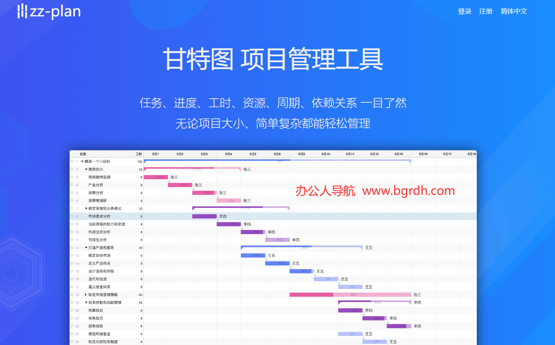Image resolution: width=555 pixels, height=345 pixels.
Task: Open the comment icon for 确定目标市场
Action: click(x=72, y=255)
